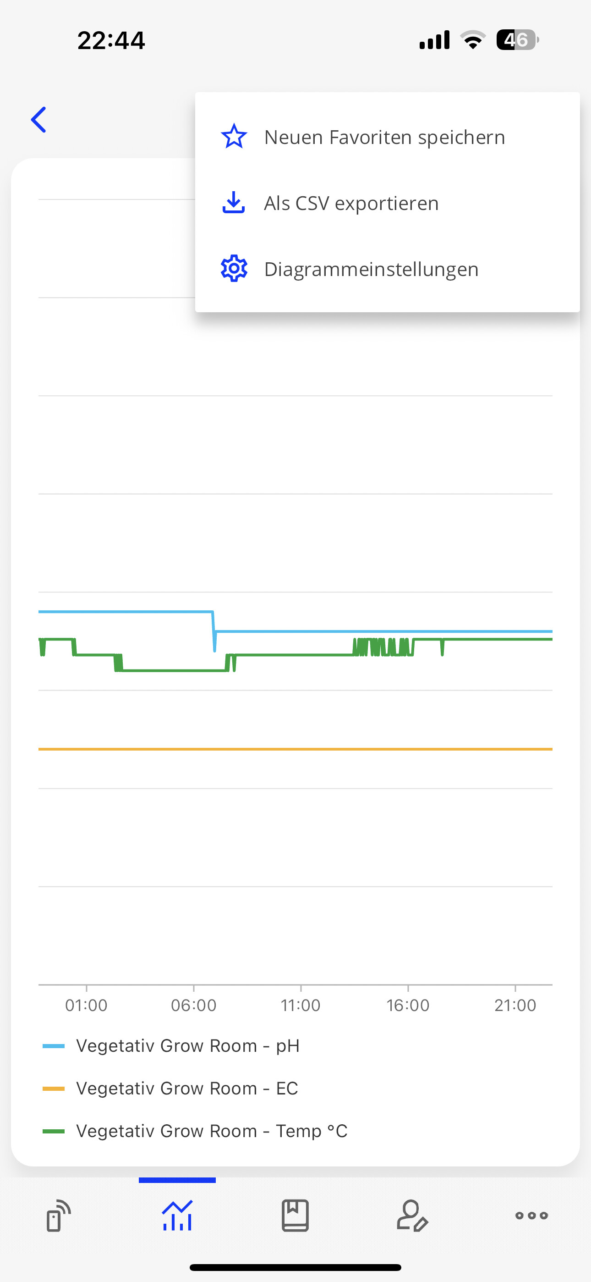
Task: Toggle Vegetativ Grow Room Temp °C series
Action: (211, 1131)
